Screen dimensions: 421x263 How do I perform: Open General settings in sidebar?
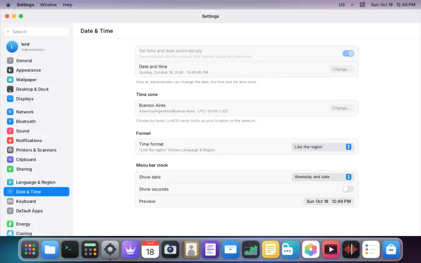[x=36, y=61]
